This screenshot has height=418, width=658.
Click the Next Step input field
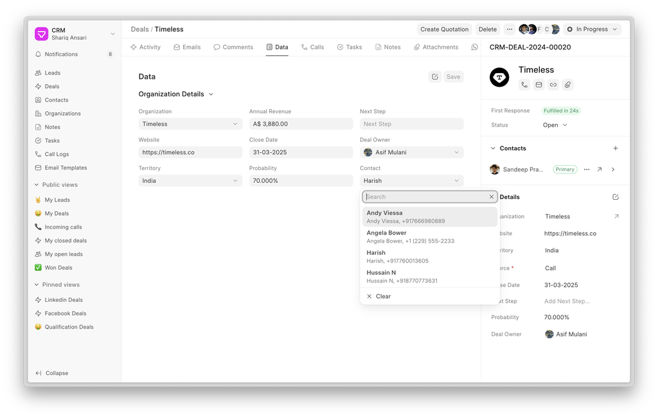[411, 124]
